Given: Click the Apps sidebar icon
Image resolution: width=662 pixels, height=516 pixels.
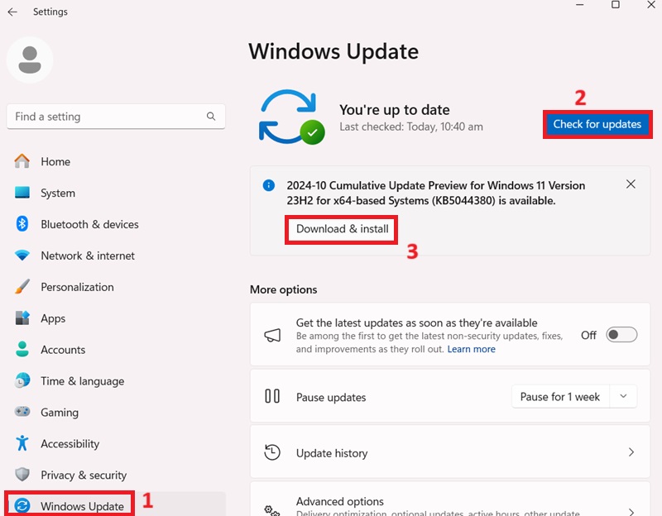Looking at the screenshot, I should click(22, 318).
